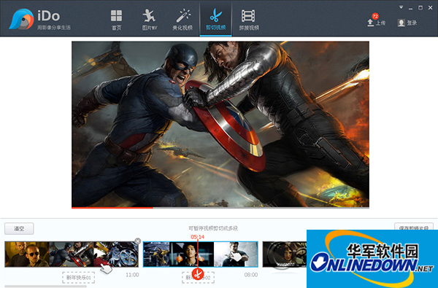Open the 拼接视频 join video tab

[x=249, y=20]
